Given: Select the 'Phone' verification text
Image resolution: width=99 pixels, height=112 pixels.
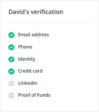Looking at the screenshot, I should click(x=25, y=47).
